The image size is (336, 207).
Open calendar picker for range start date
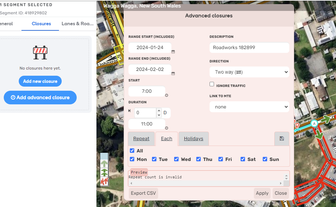173,52
